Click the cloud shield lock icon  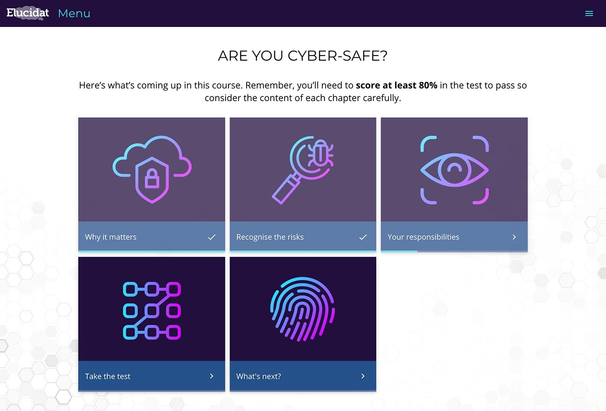pyautogui.click(x=152, y=169)
